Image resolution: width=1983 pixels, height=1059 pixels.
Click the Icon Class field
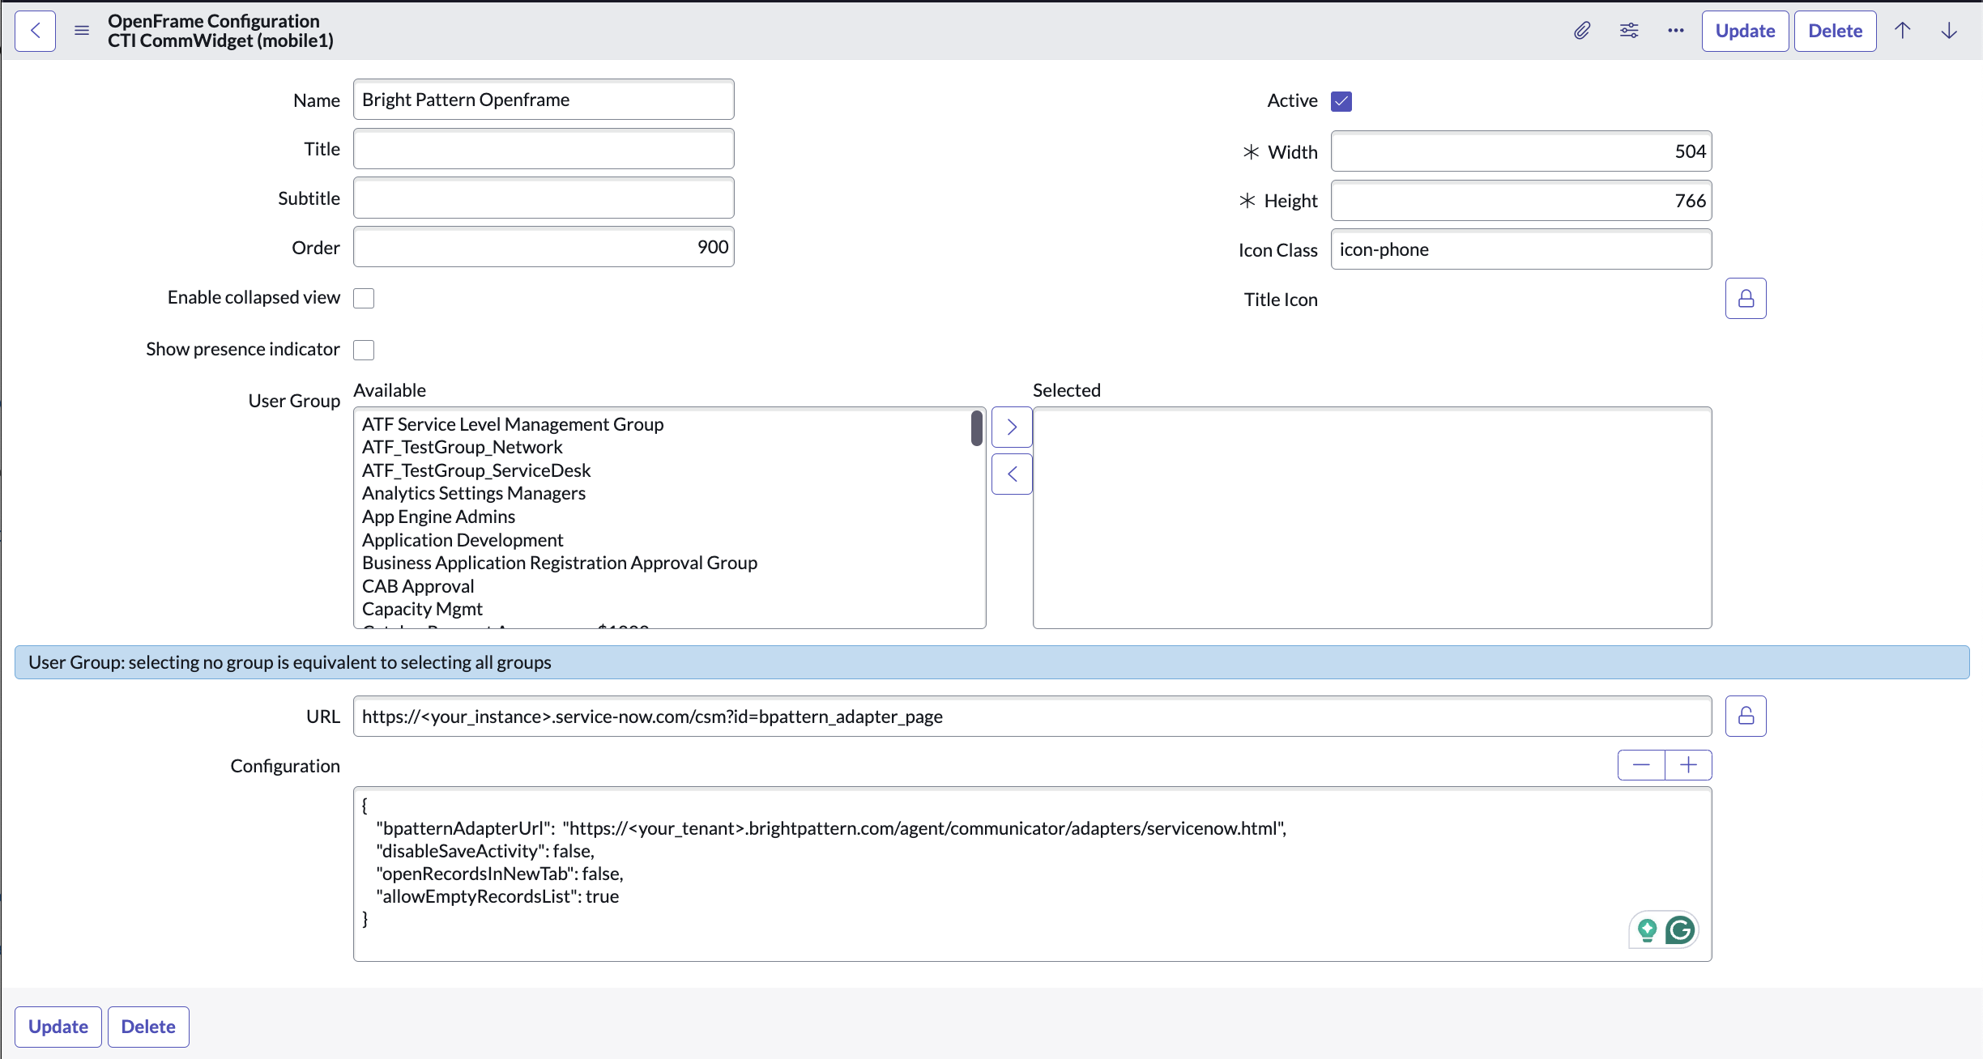pyautogui.click(x=1521, y=249)
